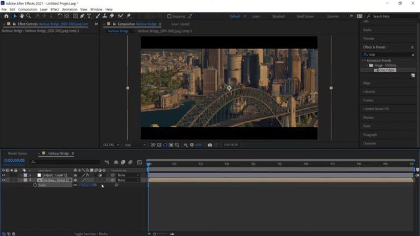Select the Brush tool
The image size is (420, 236).
pyautogui.click(x=98, y=16)
